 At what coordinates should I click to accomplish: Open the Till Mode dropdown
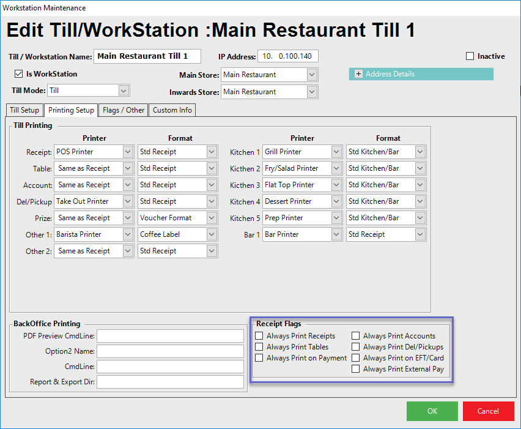124,91
